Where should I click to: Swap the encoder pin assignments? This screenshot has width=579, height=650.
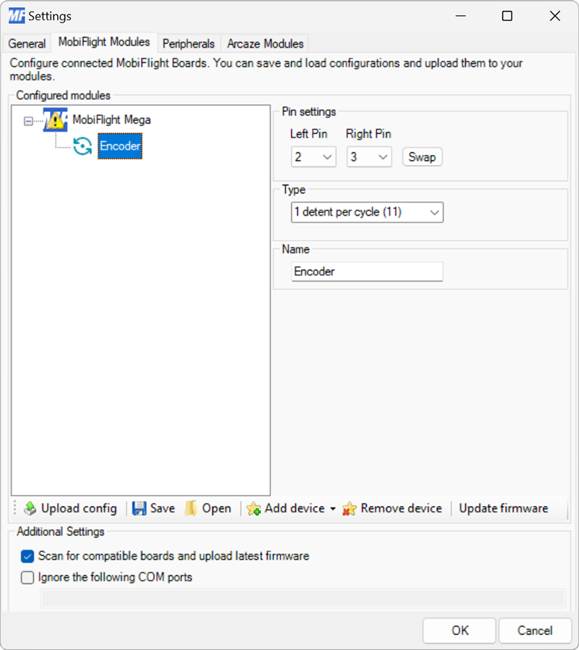(x=422, y=156)
